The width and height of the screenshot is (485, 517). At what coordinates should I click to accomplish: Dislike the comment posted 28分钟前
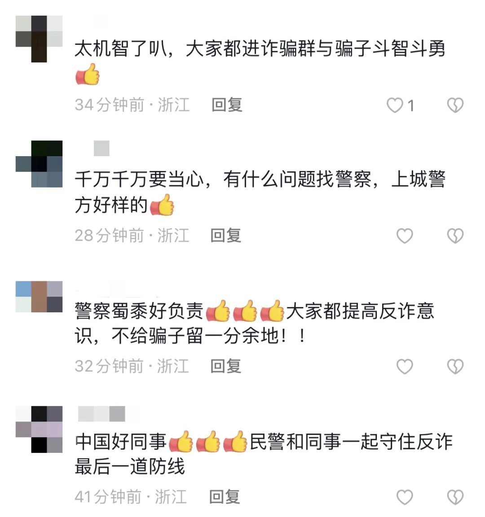(455, 236)
